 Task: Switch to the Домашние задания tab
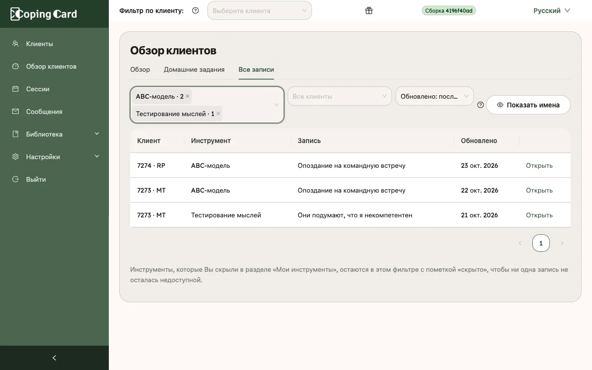[x=194, y=70]
